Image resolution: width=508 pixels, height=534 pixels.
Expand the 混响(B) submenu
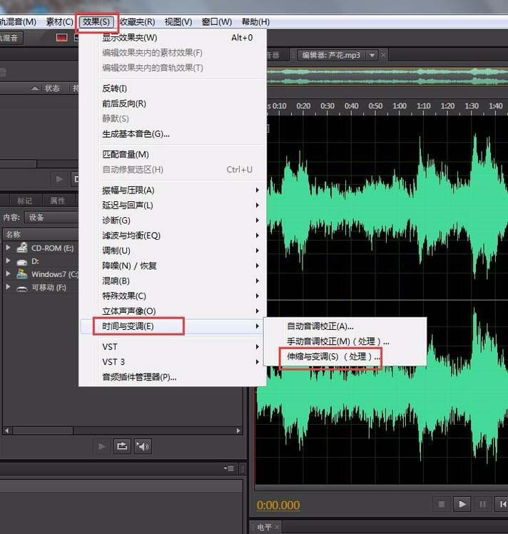pos(173,281)
